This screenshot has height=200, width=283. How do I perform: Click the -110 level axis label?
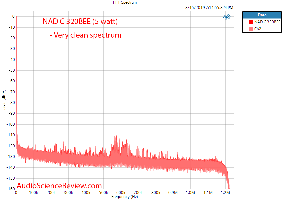[11, 135]
